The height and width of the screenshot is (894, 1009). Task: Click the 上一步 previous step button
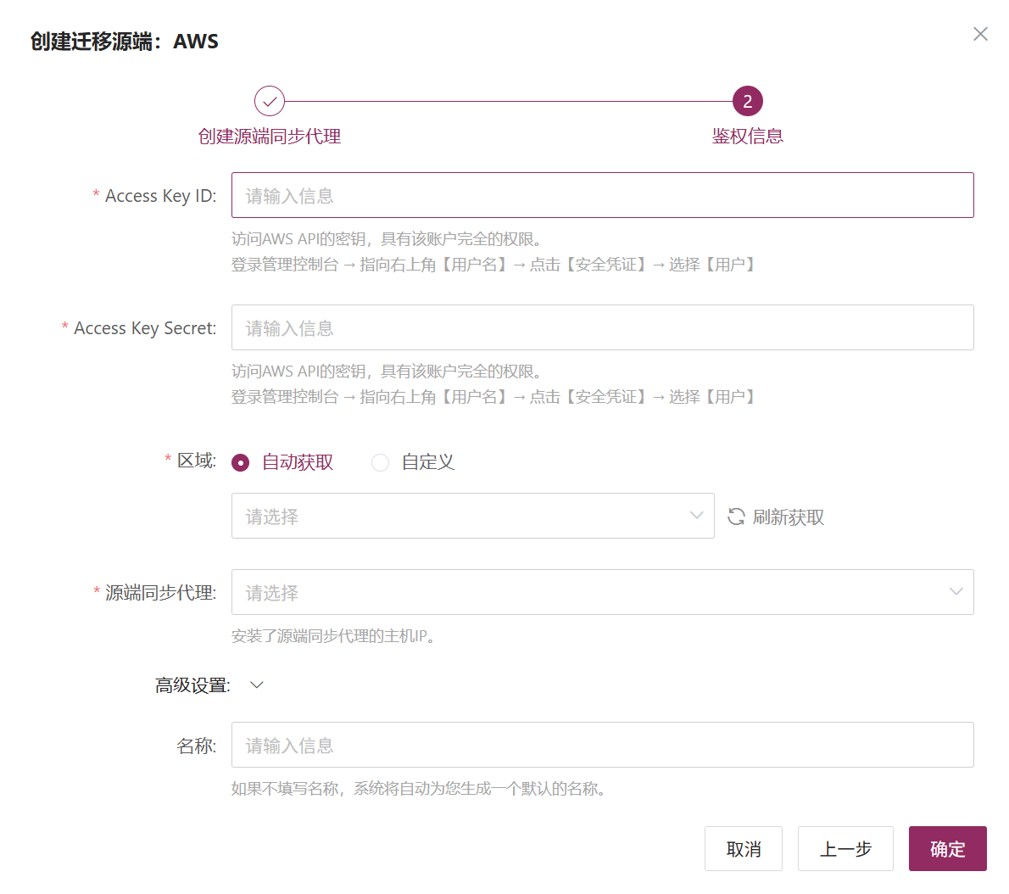point(845,848)
